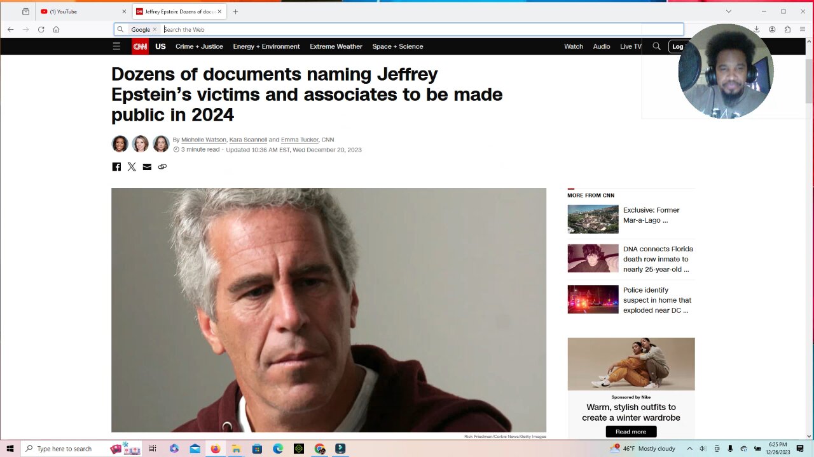The height and width of the screenshot is (457, 814).
Task: Open Mail app from taskbar
Action: pyautogui.click(x=195, y=449)
